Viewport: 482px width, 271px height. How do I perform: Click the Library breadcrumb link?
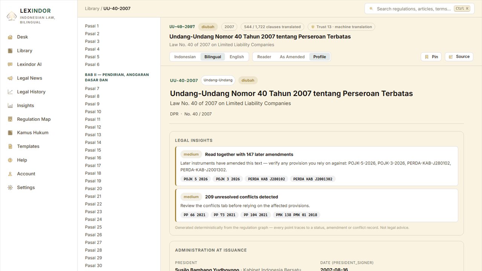[x=92, y=8]
